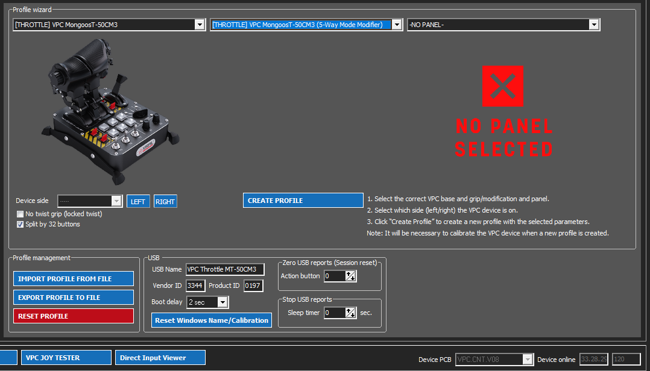Select RIGHT device side button
The height and width of the screenshot is (371, 650).
[165, 201]
